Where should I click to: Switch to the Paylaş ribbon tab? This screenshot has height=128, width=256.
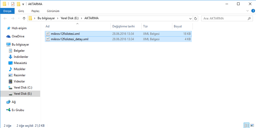35,11
